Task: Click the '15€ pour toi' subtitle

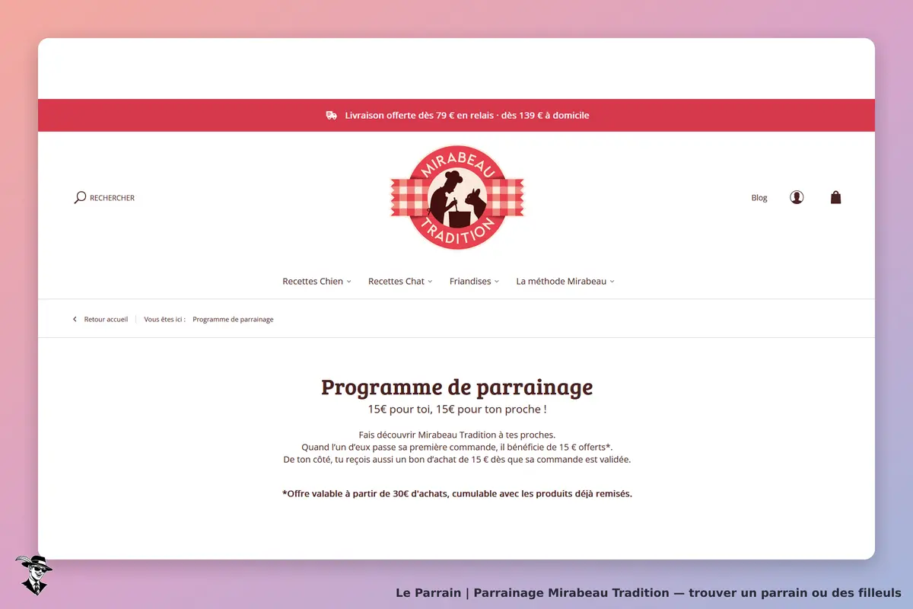Action: pyautogui.click(x=456, y=409)
